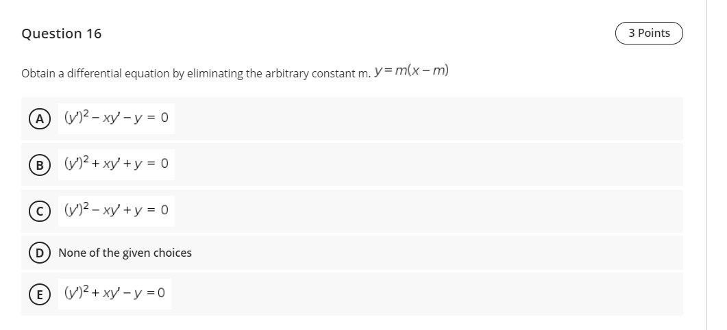Click the Obtain a differential equation prompt text
The width and height of the screenshot is (727, 330).
(x=196, y=74)
